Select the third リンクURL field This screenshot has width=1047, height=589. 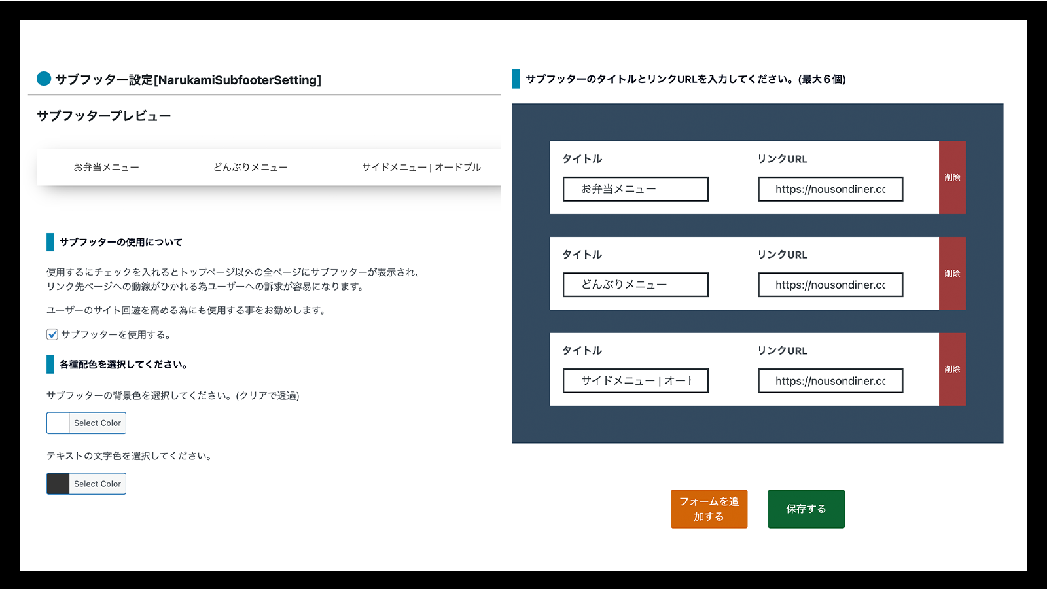tap(830, 381)
